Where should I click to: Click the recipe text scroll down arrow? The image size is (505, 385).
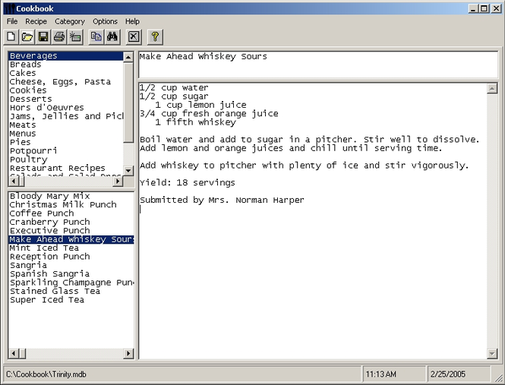[492, 354]
